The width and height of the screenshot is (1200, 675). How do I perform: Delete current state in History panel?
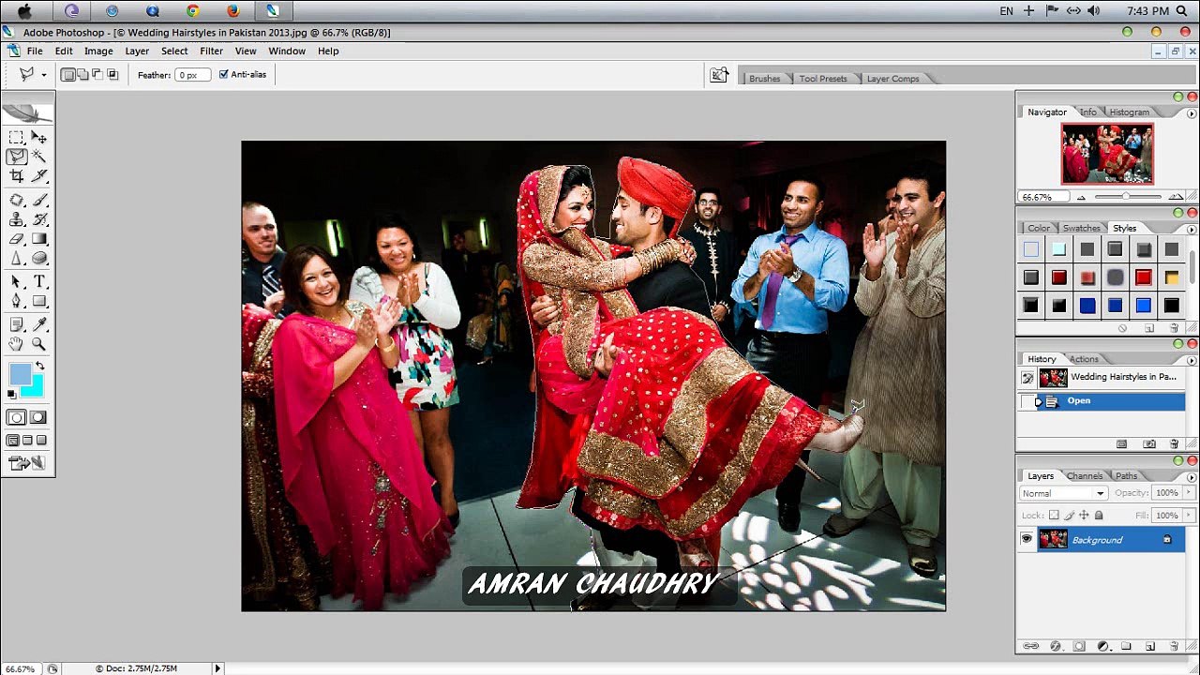(1176, 443)
